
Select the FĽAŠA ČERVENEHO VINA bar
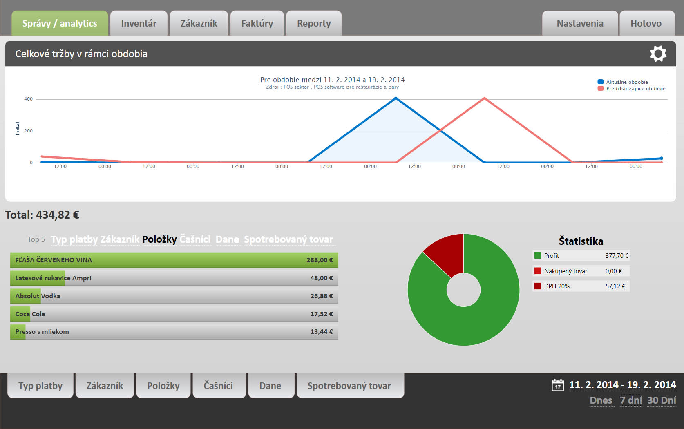pos(174,260)
